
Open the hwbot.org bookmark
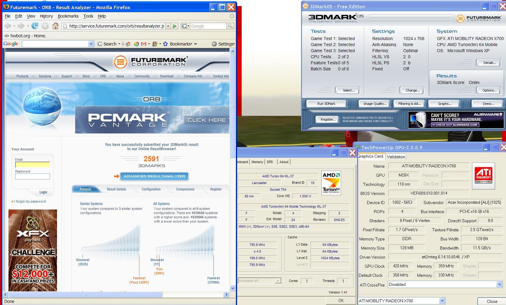pos(25,36)
